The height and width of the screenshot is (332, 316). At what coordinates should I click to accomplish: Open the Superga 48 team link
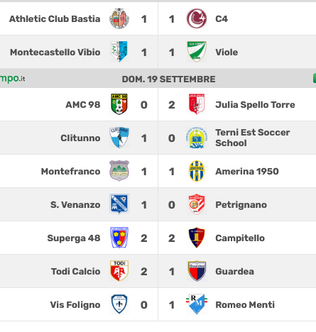pyautogui.click(x=74, y=238)
